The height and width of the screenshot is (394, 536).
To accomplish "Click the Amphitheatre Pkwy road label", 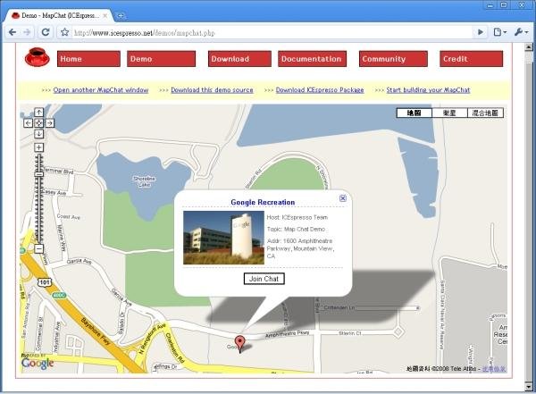I will pyautogui.click(x=287, y=334).
